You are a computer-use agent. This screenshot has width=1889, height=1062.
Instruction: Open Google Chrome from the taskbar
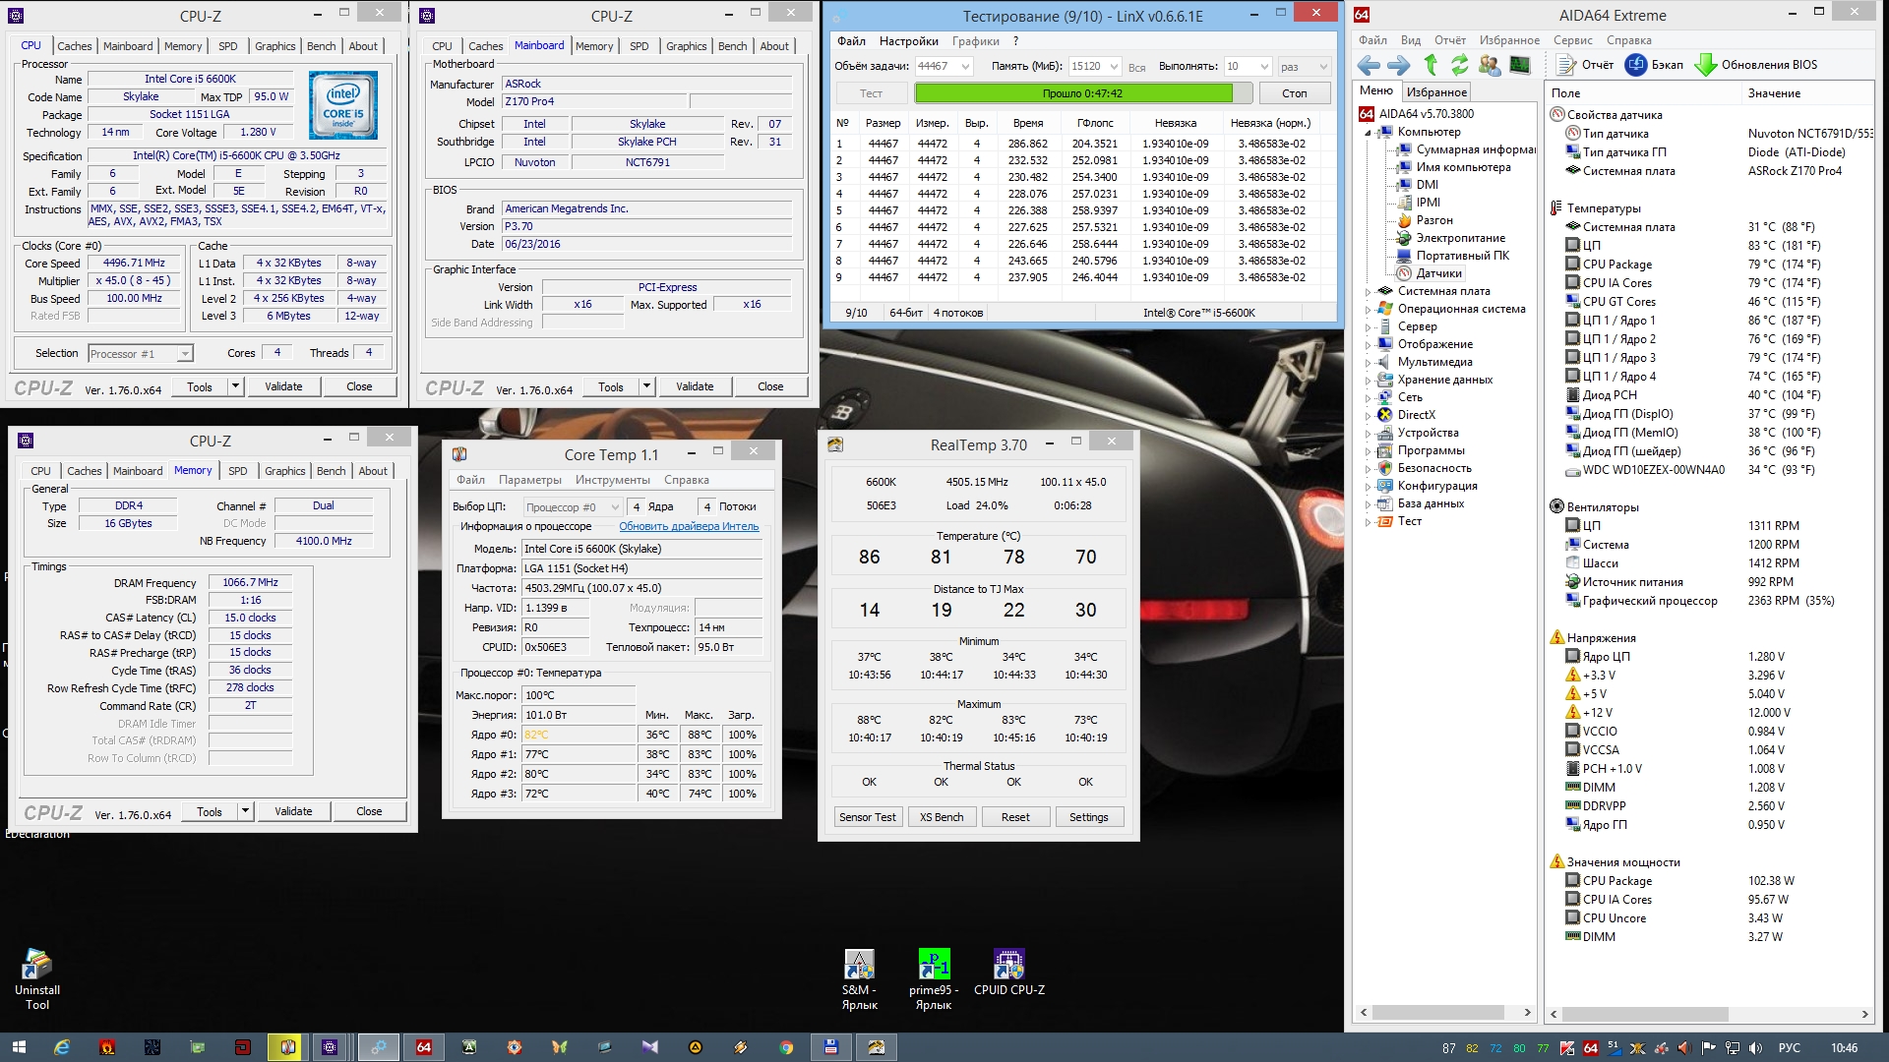(786, 1047)
